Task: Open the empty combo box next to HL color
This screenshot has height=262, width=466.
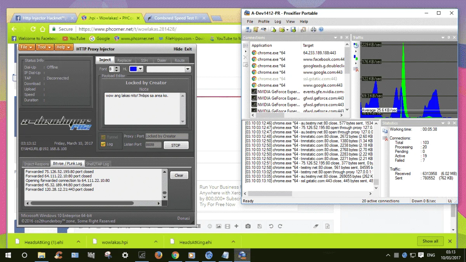Action: click(x=169, y=69)
